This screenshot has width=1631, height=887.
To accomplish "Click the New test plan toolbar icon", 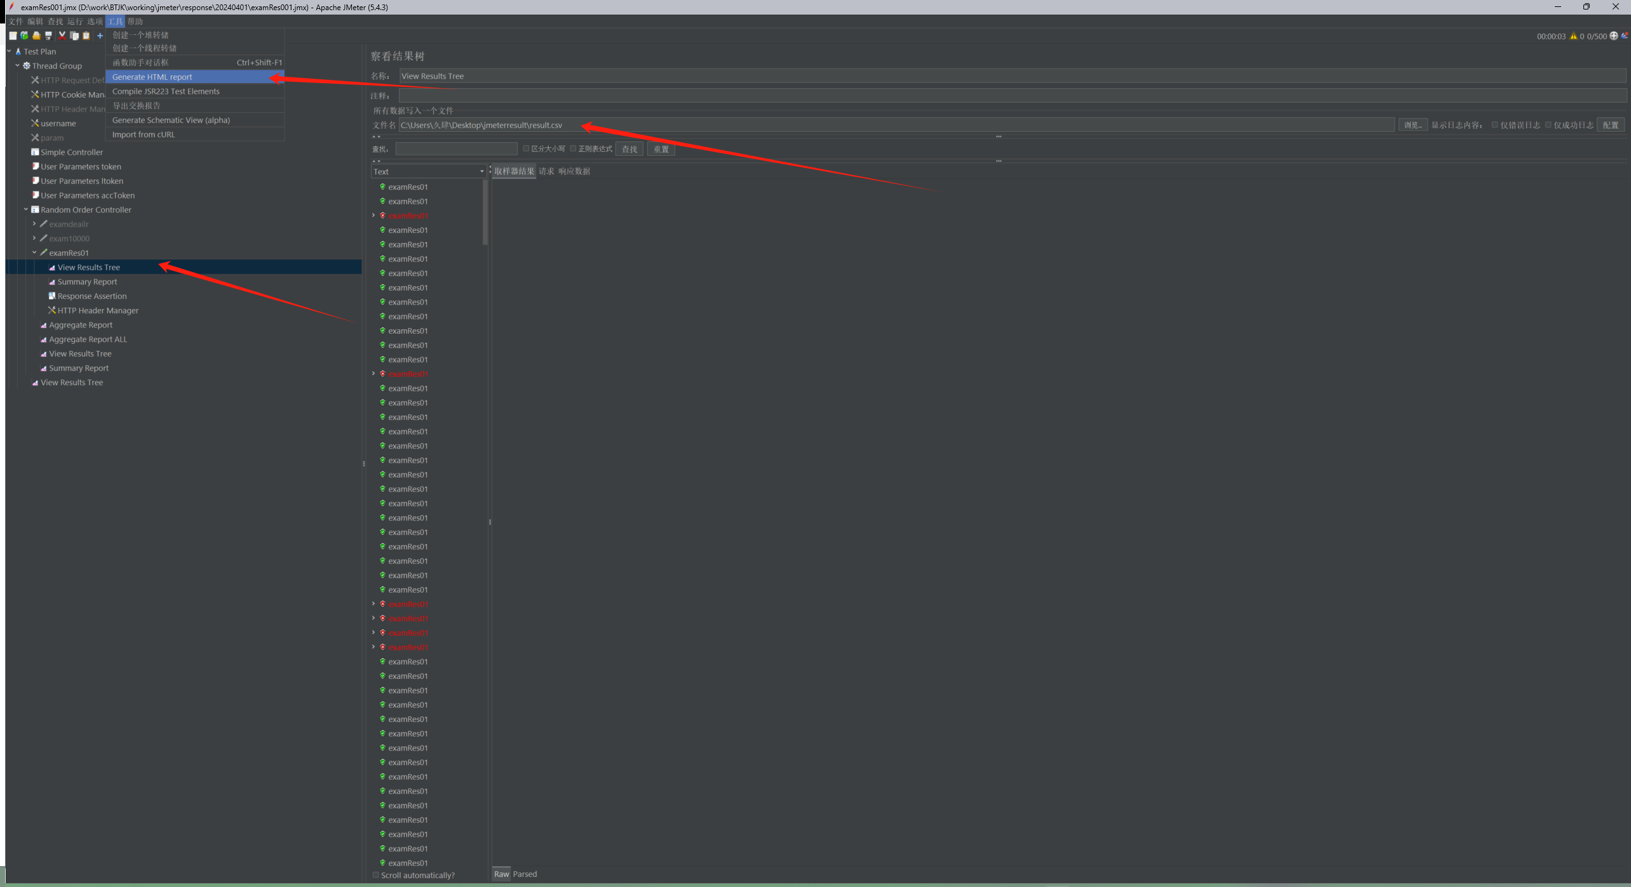I will [13, 36].
